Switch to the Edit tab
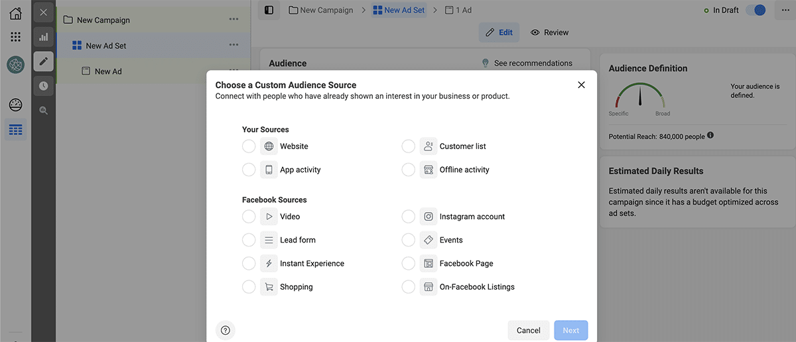The height and width of the screenshot is (342, 796). point(499,32)
